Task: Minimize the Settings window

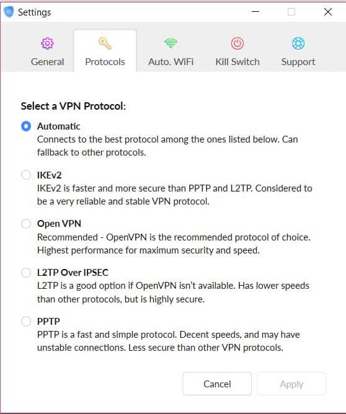Action: [255, 12]
